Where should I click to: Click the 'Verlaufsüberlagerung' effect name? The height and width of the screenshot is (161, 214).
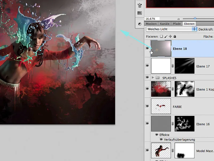[x=179, y=140]
